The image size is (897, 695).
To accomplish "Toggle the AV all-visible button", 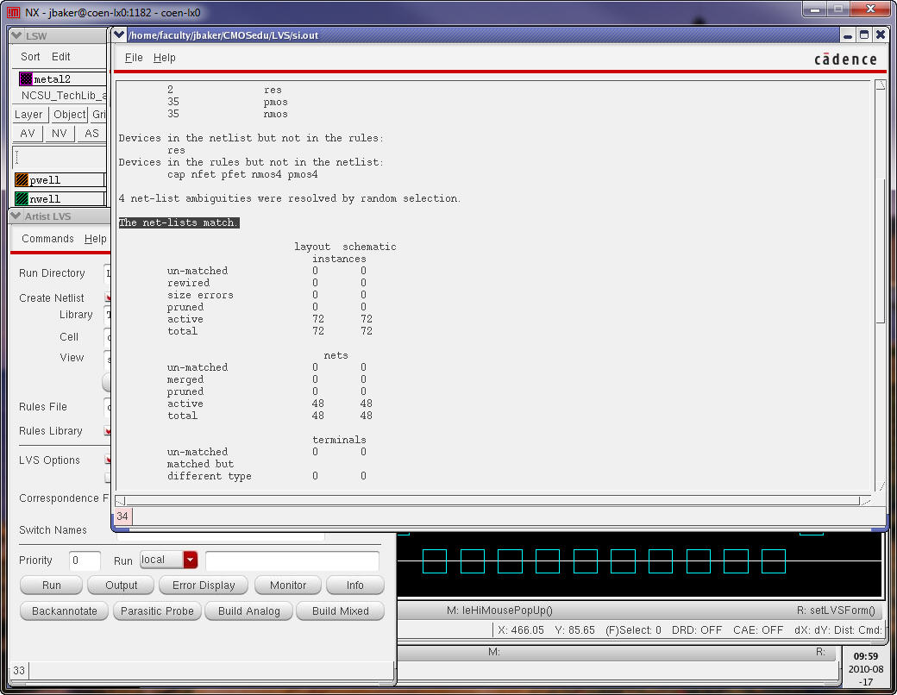I will [x=28, y=134].
